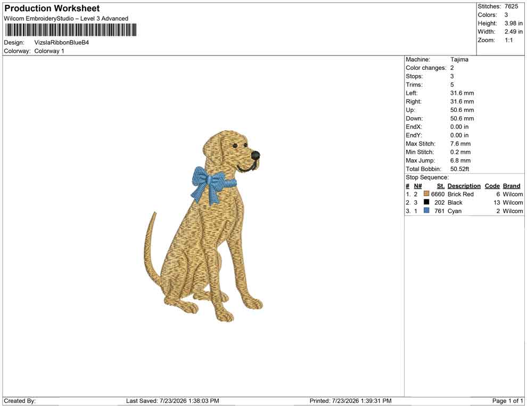Click the Up value '50.6 mm'
Screen dimensions: 527x406
[x=462, y=110]
